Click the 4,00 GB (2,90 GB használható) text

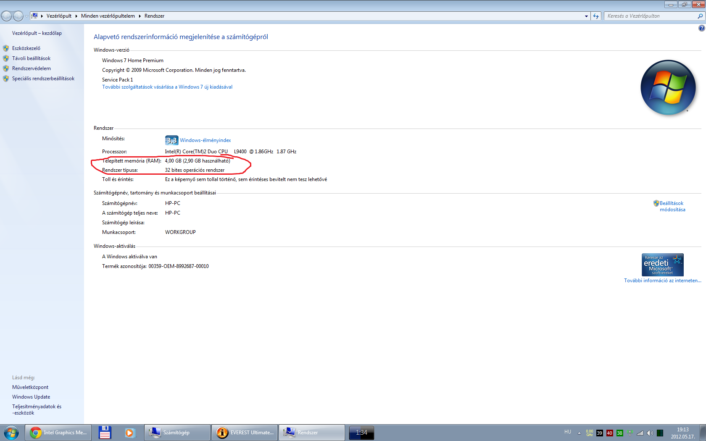[x=198, y=161]
